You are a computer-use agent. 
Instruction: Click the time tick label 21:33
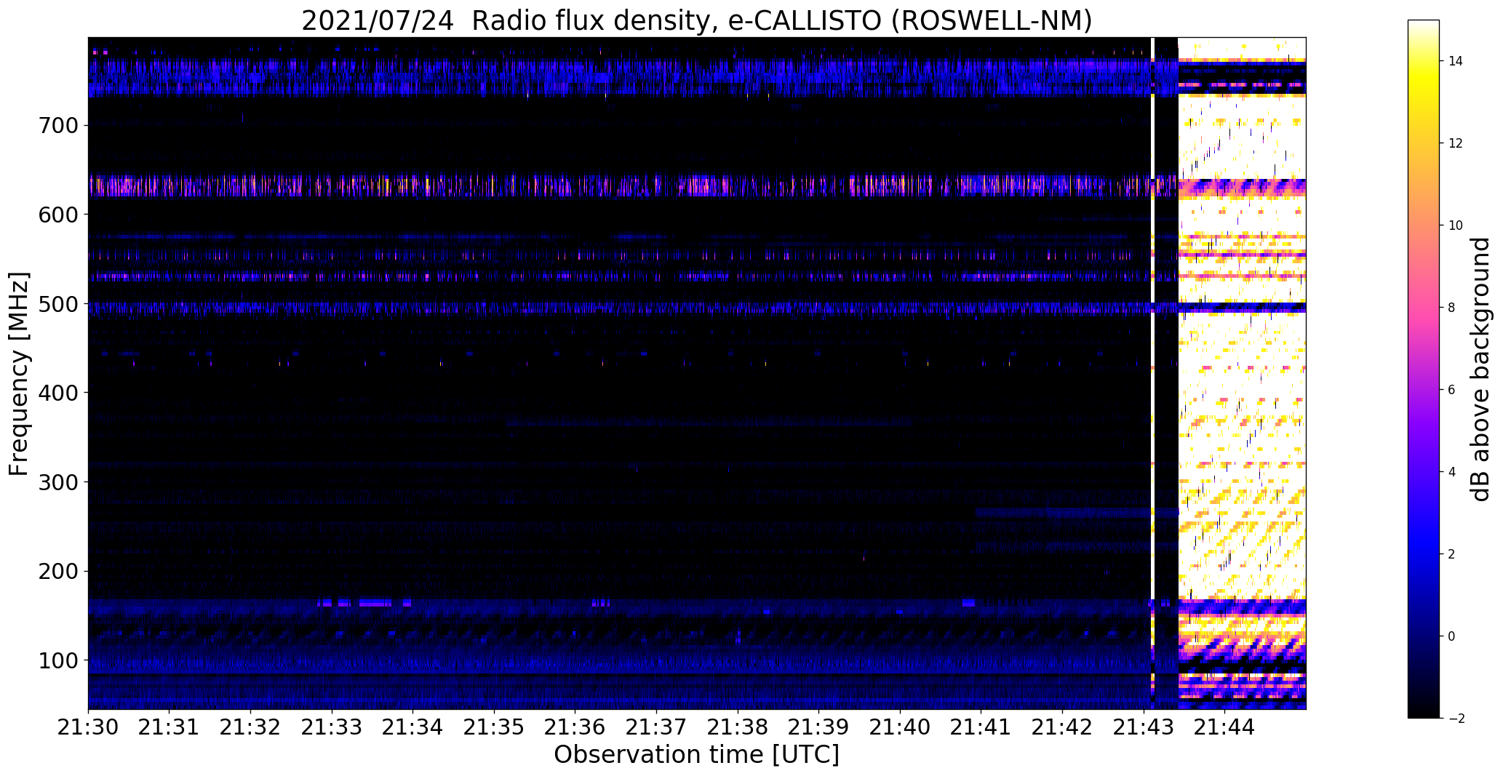point(332,726)
